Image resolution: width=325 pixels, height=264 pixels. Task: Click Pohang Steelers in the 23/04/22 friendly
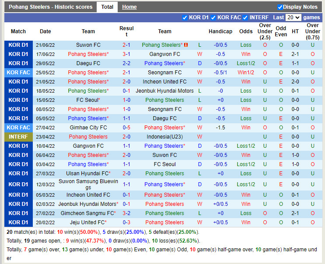pyautogui.click(x=88, y=137)
